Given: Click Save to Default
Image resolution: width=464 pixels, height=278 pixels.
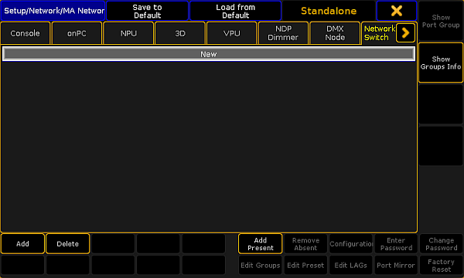Looking at the screenshot, I should (147, 11).
